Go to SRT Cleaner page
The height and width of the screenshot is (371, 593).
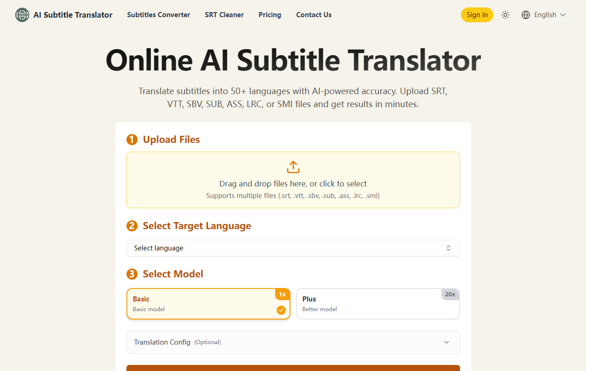click(224, 15)
